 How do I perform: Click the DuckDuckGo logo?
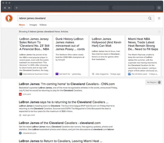pos(9,18)
